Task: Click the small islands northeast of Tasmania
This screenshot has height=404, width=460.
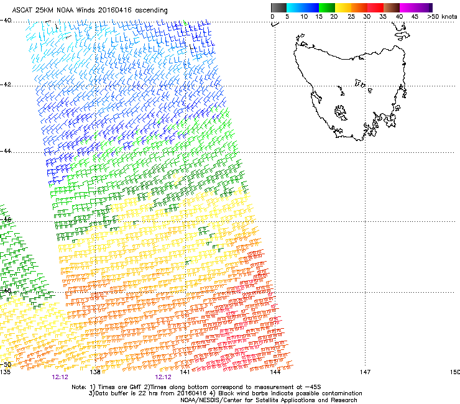Action: [x=402, y=32]
